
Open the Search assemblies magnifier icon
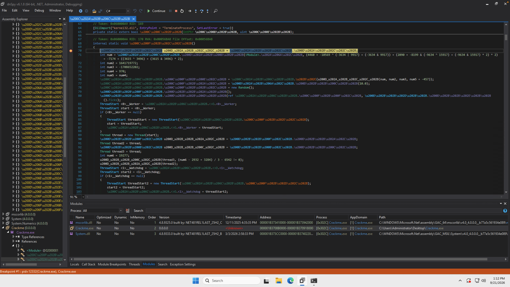click(x=215, y=11)
